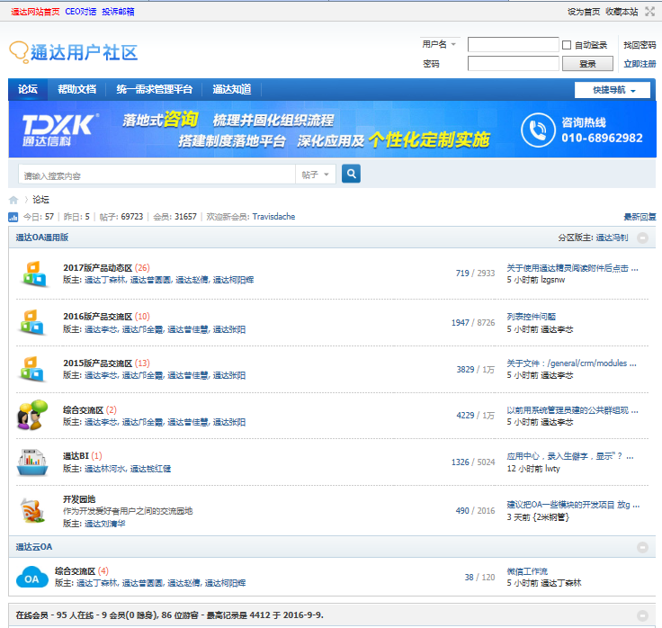The height and width of the screenshot is (628, 662).
Task: Collapse the 通达云OA section
Action: pos(642,547)
